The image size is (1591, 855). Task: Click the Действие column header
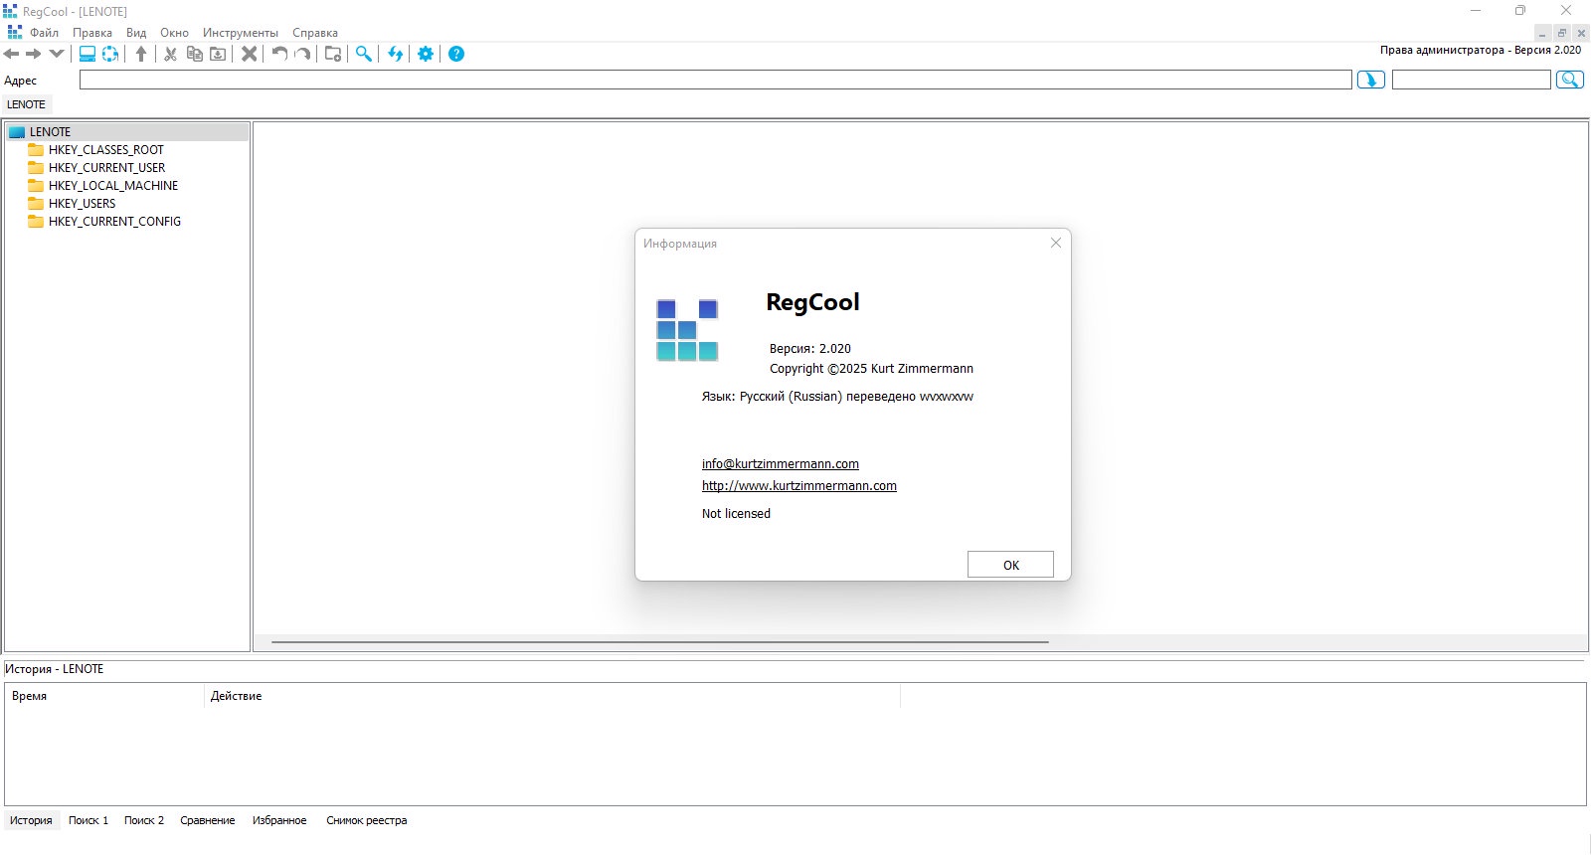pyautogui.click(x=552, y=696)
